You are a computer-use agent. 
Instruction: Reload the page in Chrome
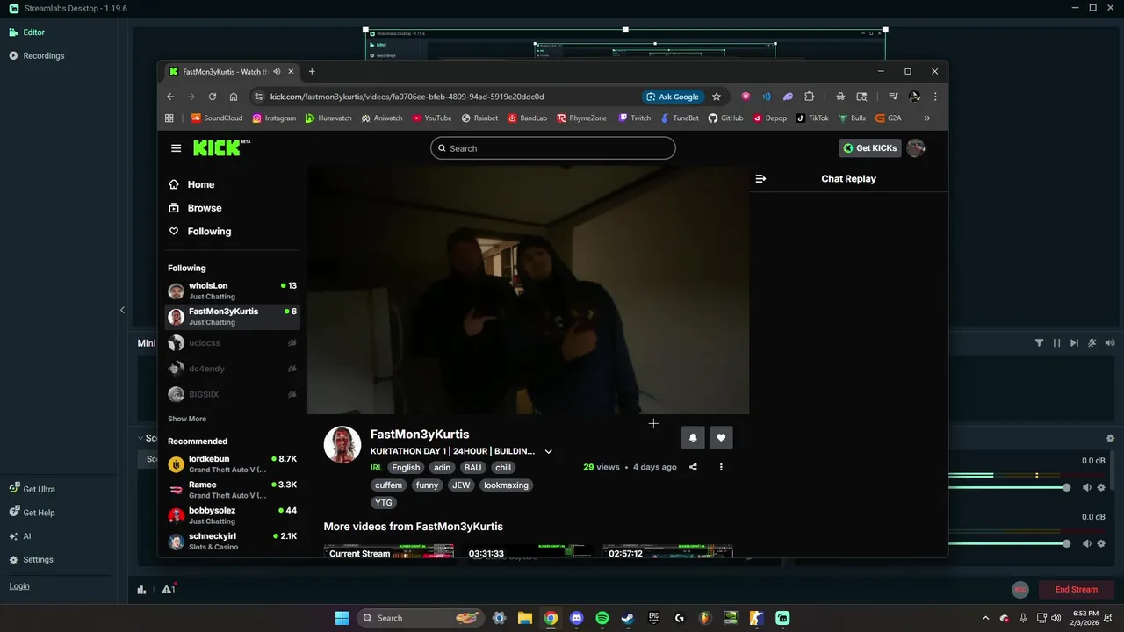(213, 97)
